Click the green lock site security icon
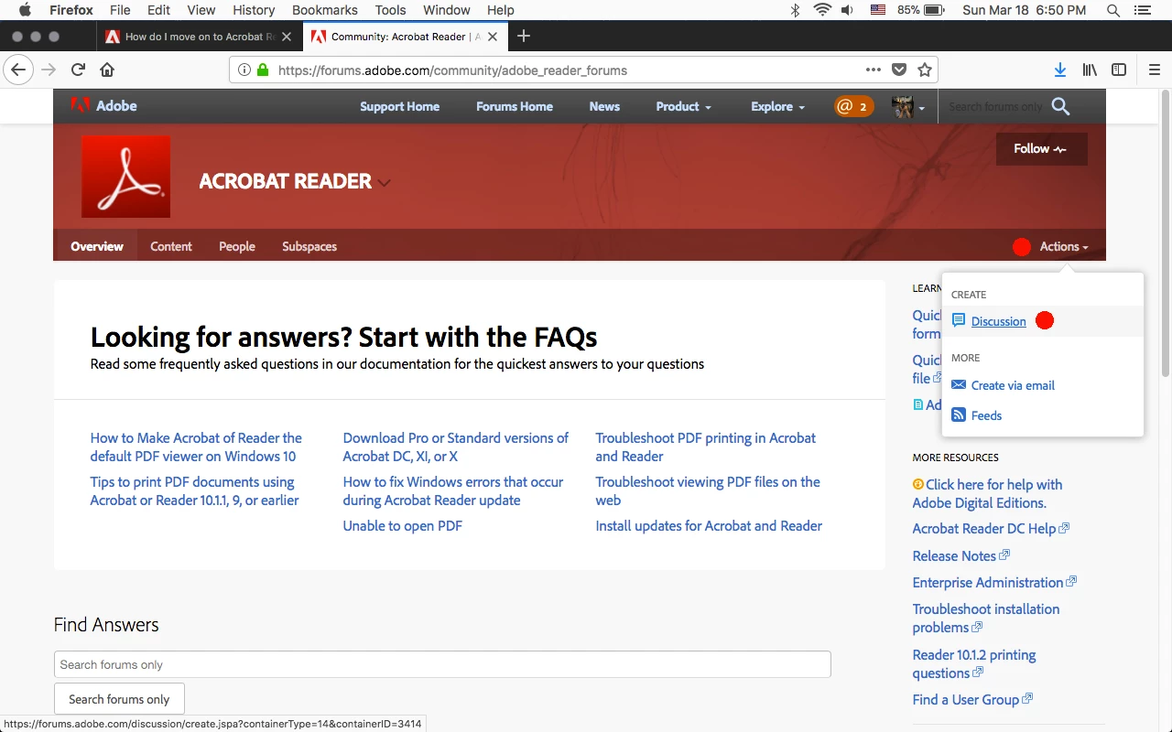Viewport: 1172px width, 732px height. [263, 70]
